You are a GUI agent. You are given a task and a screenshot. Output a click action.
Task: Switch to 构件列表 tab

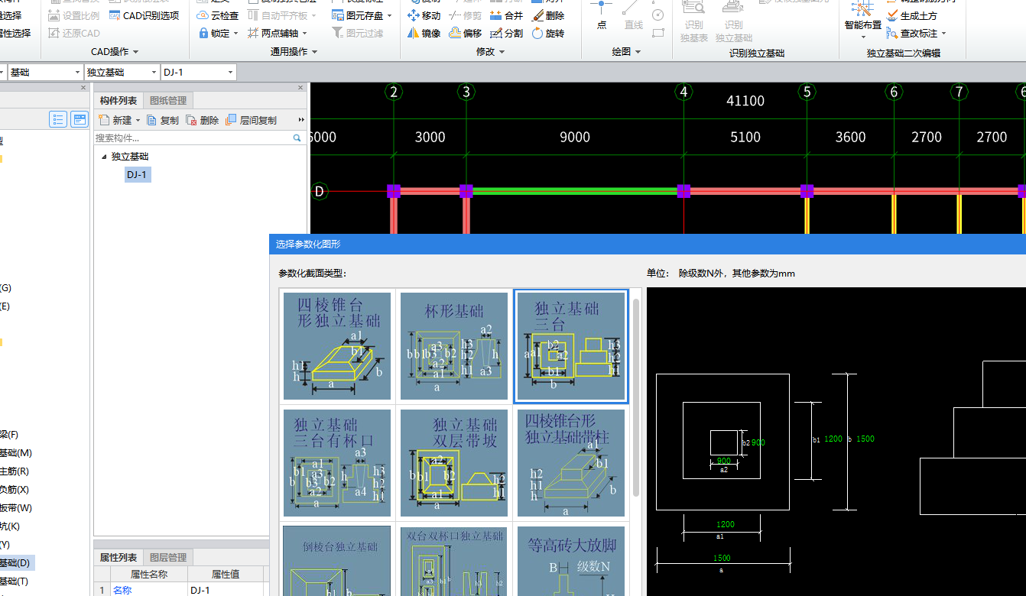(119, 100)
